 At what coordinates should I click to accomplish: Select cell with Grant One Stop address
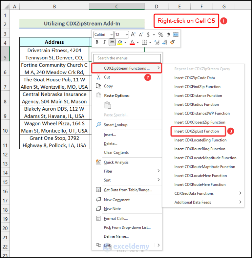54,142
